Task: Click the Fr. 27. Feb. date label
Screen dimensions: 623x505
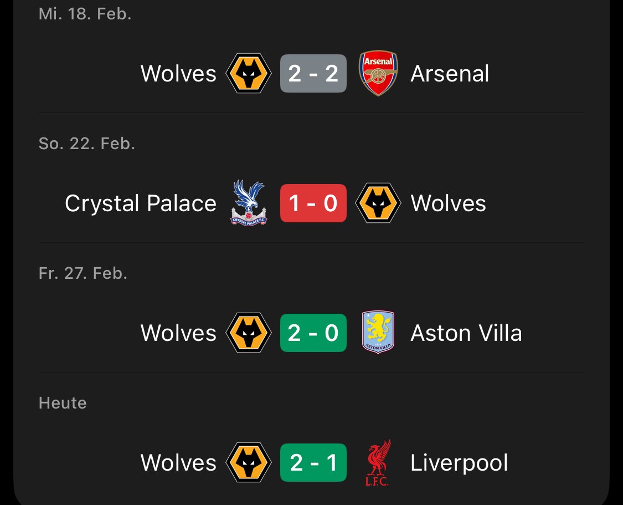Action: (83, 273)
